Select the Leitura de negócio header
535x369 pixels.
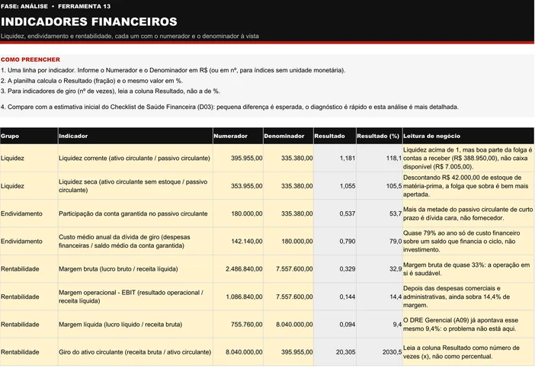tap(468, 136)
